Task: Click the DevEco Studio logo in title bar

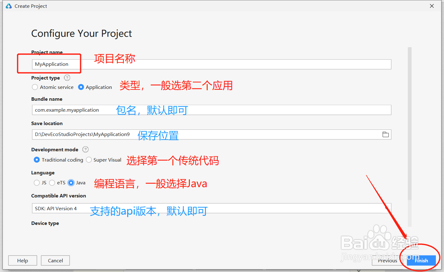Action: [x=9, y=6]
